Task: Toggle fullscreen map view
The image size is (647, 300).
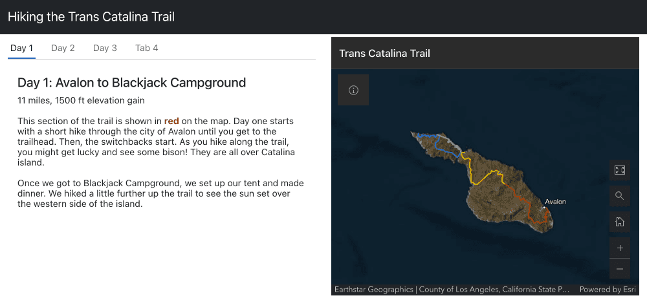Action: 619,170
